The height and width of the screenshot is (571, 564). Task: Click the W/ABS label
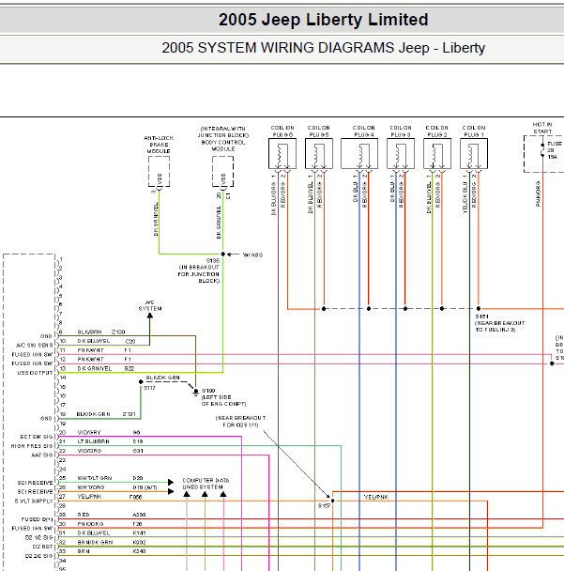(252, 255)
